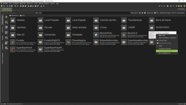This screenshot has width=186, height=105.
Task: Click the orange export mod icon top right
Action: (184, 6)
